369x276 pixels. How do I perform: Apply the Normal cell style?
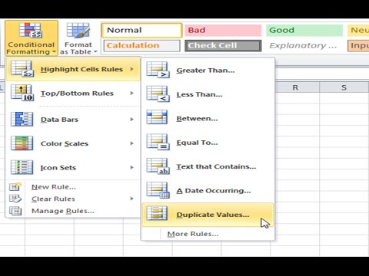141,30
